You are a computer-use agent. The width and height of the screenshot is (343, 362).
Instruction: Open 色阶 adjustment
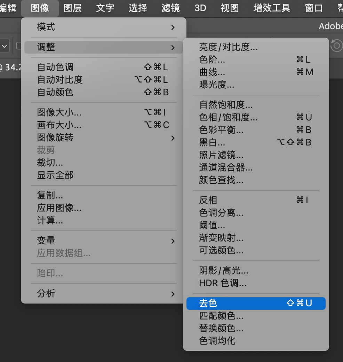(x=256, y=60)
